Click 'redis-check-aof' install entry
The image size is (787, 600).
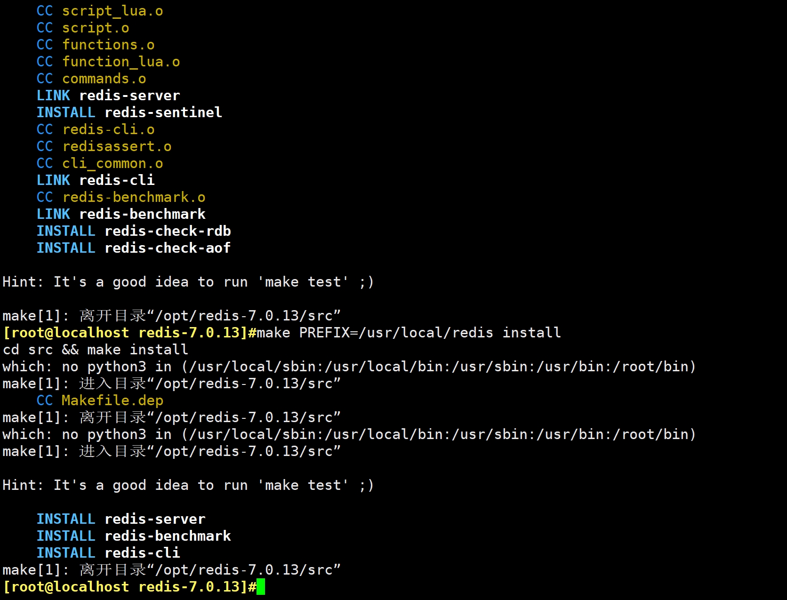168,248
